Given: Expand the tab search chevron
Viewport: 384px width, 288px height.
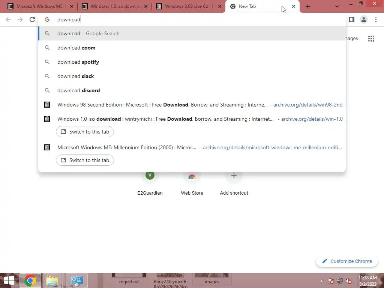Looking at the screenshot, I should click(x=337, y=7).
